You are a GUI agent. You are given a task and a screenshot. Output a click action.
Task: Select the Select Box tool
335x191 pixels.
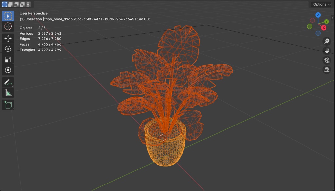coord(8,16)
